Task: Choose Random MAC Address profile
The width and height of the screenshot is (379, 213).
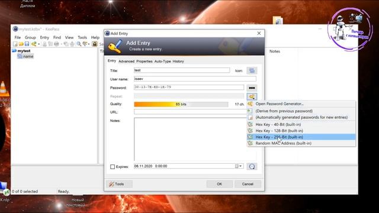Action: [301, 143]
